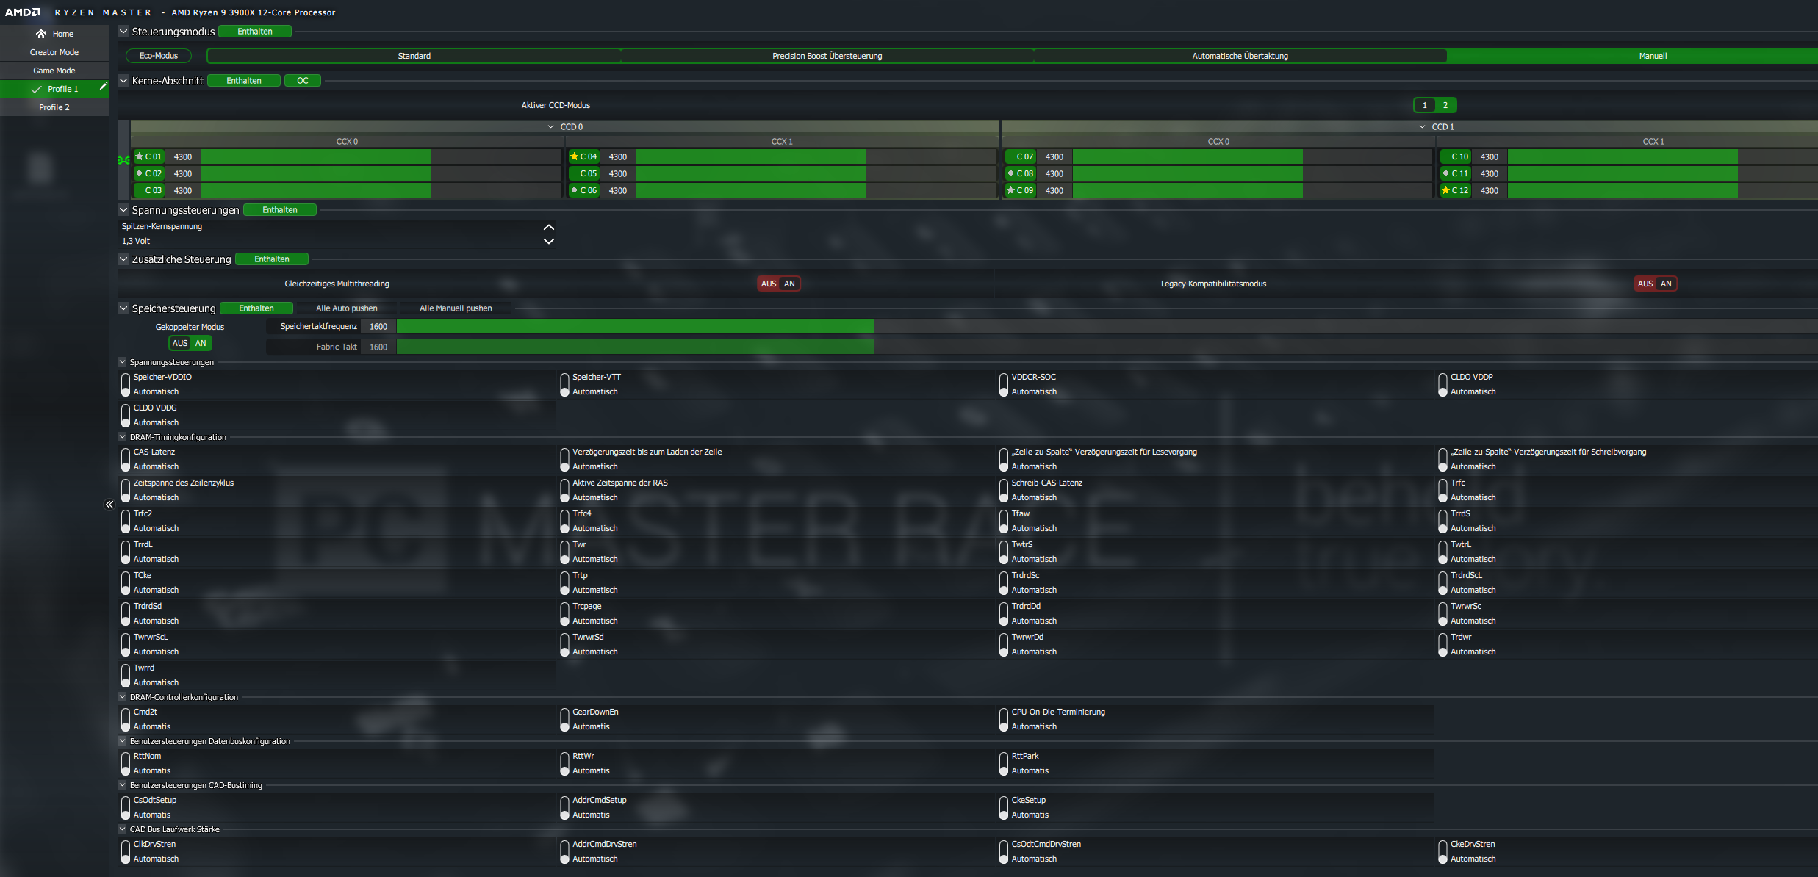
Task: Click the dot marker on core C 06
Action: tap(574, 190)
